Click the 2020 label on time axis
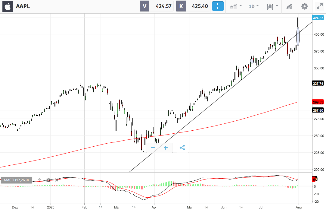 tap(51, 207)
